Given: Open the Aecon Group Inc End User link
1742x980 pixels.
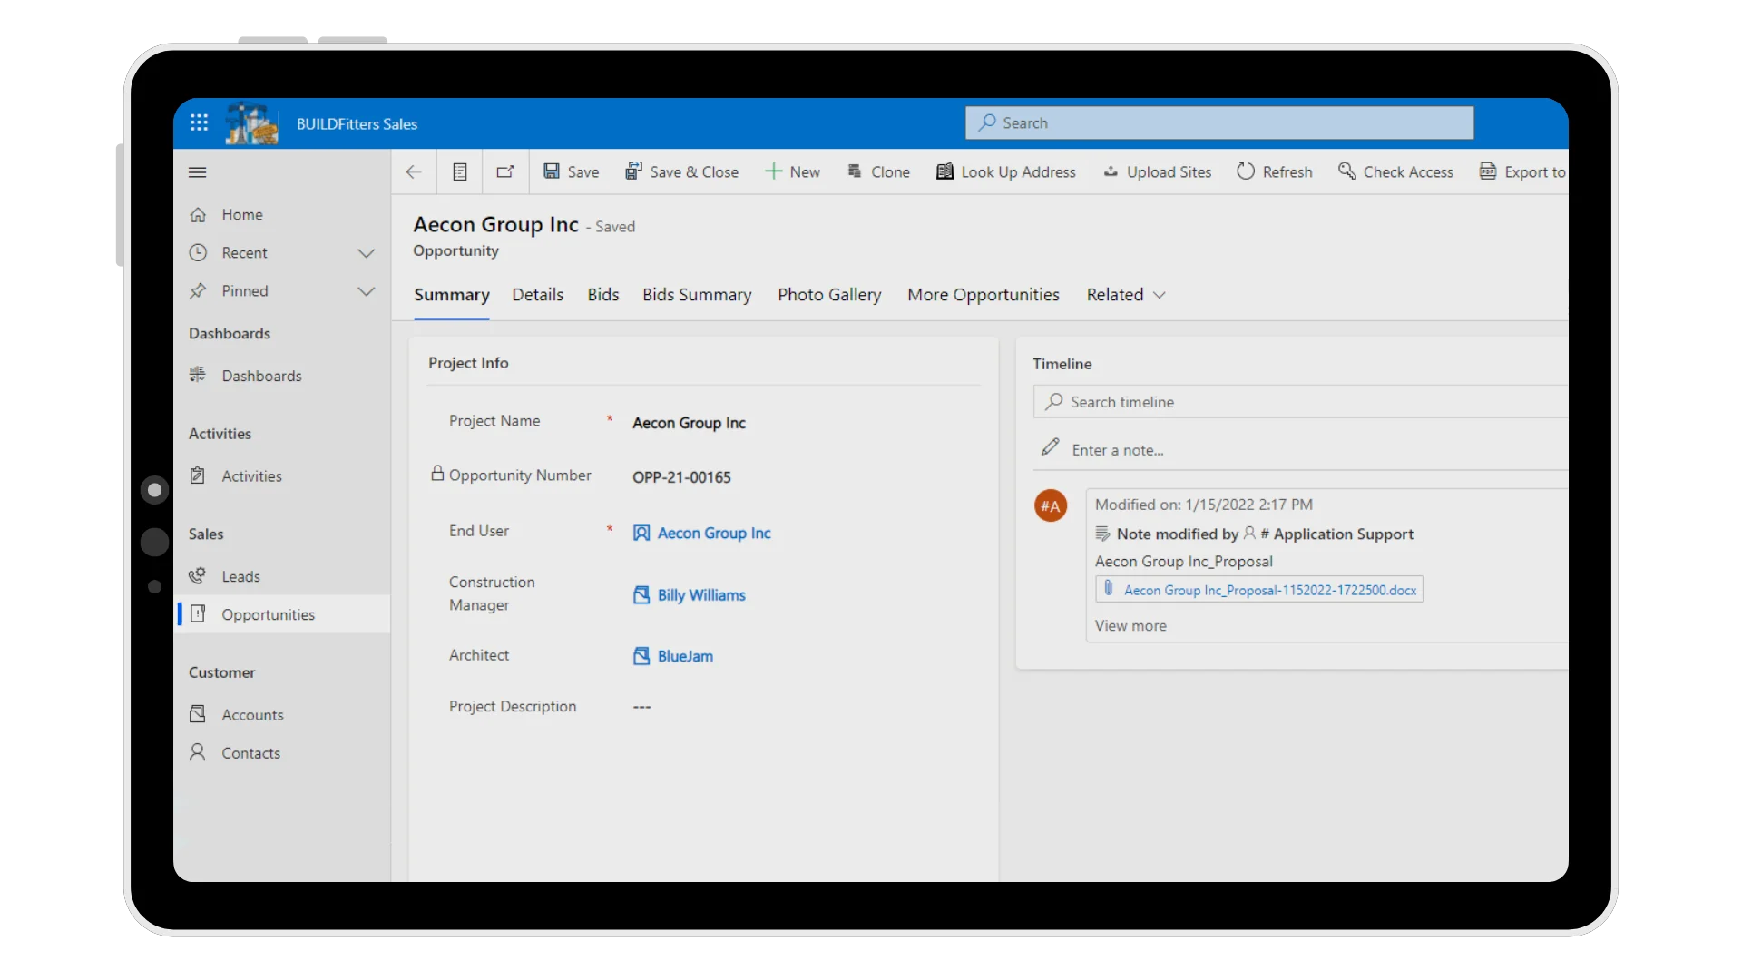Looking at the screenshot, I should [x=714, y=534].
